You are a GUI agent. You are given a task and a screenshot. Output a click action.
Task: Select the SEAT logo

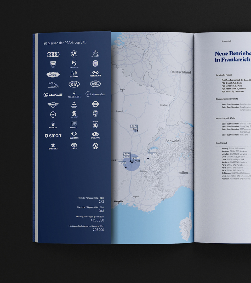coord(74,124)
